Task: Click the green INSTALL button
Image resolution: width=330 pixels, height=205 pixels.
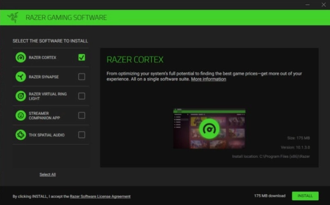Action: (305, 196)
